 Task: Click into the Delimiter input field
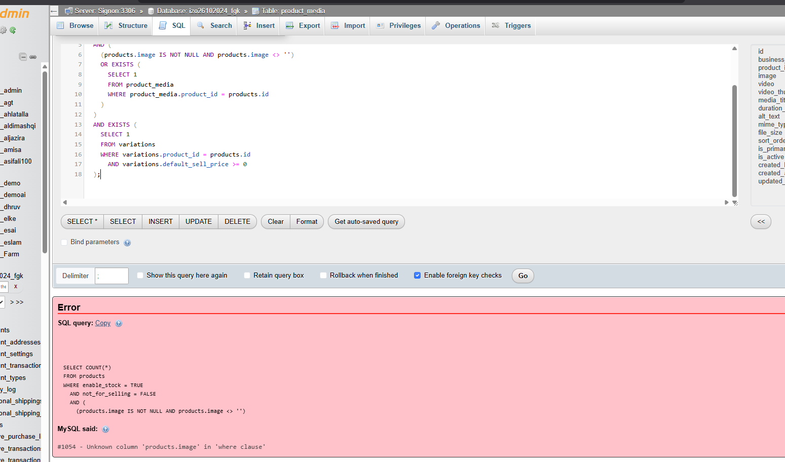coord(111,276)
